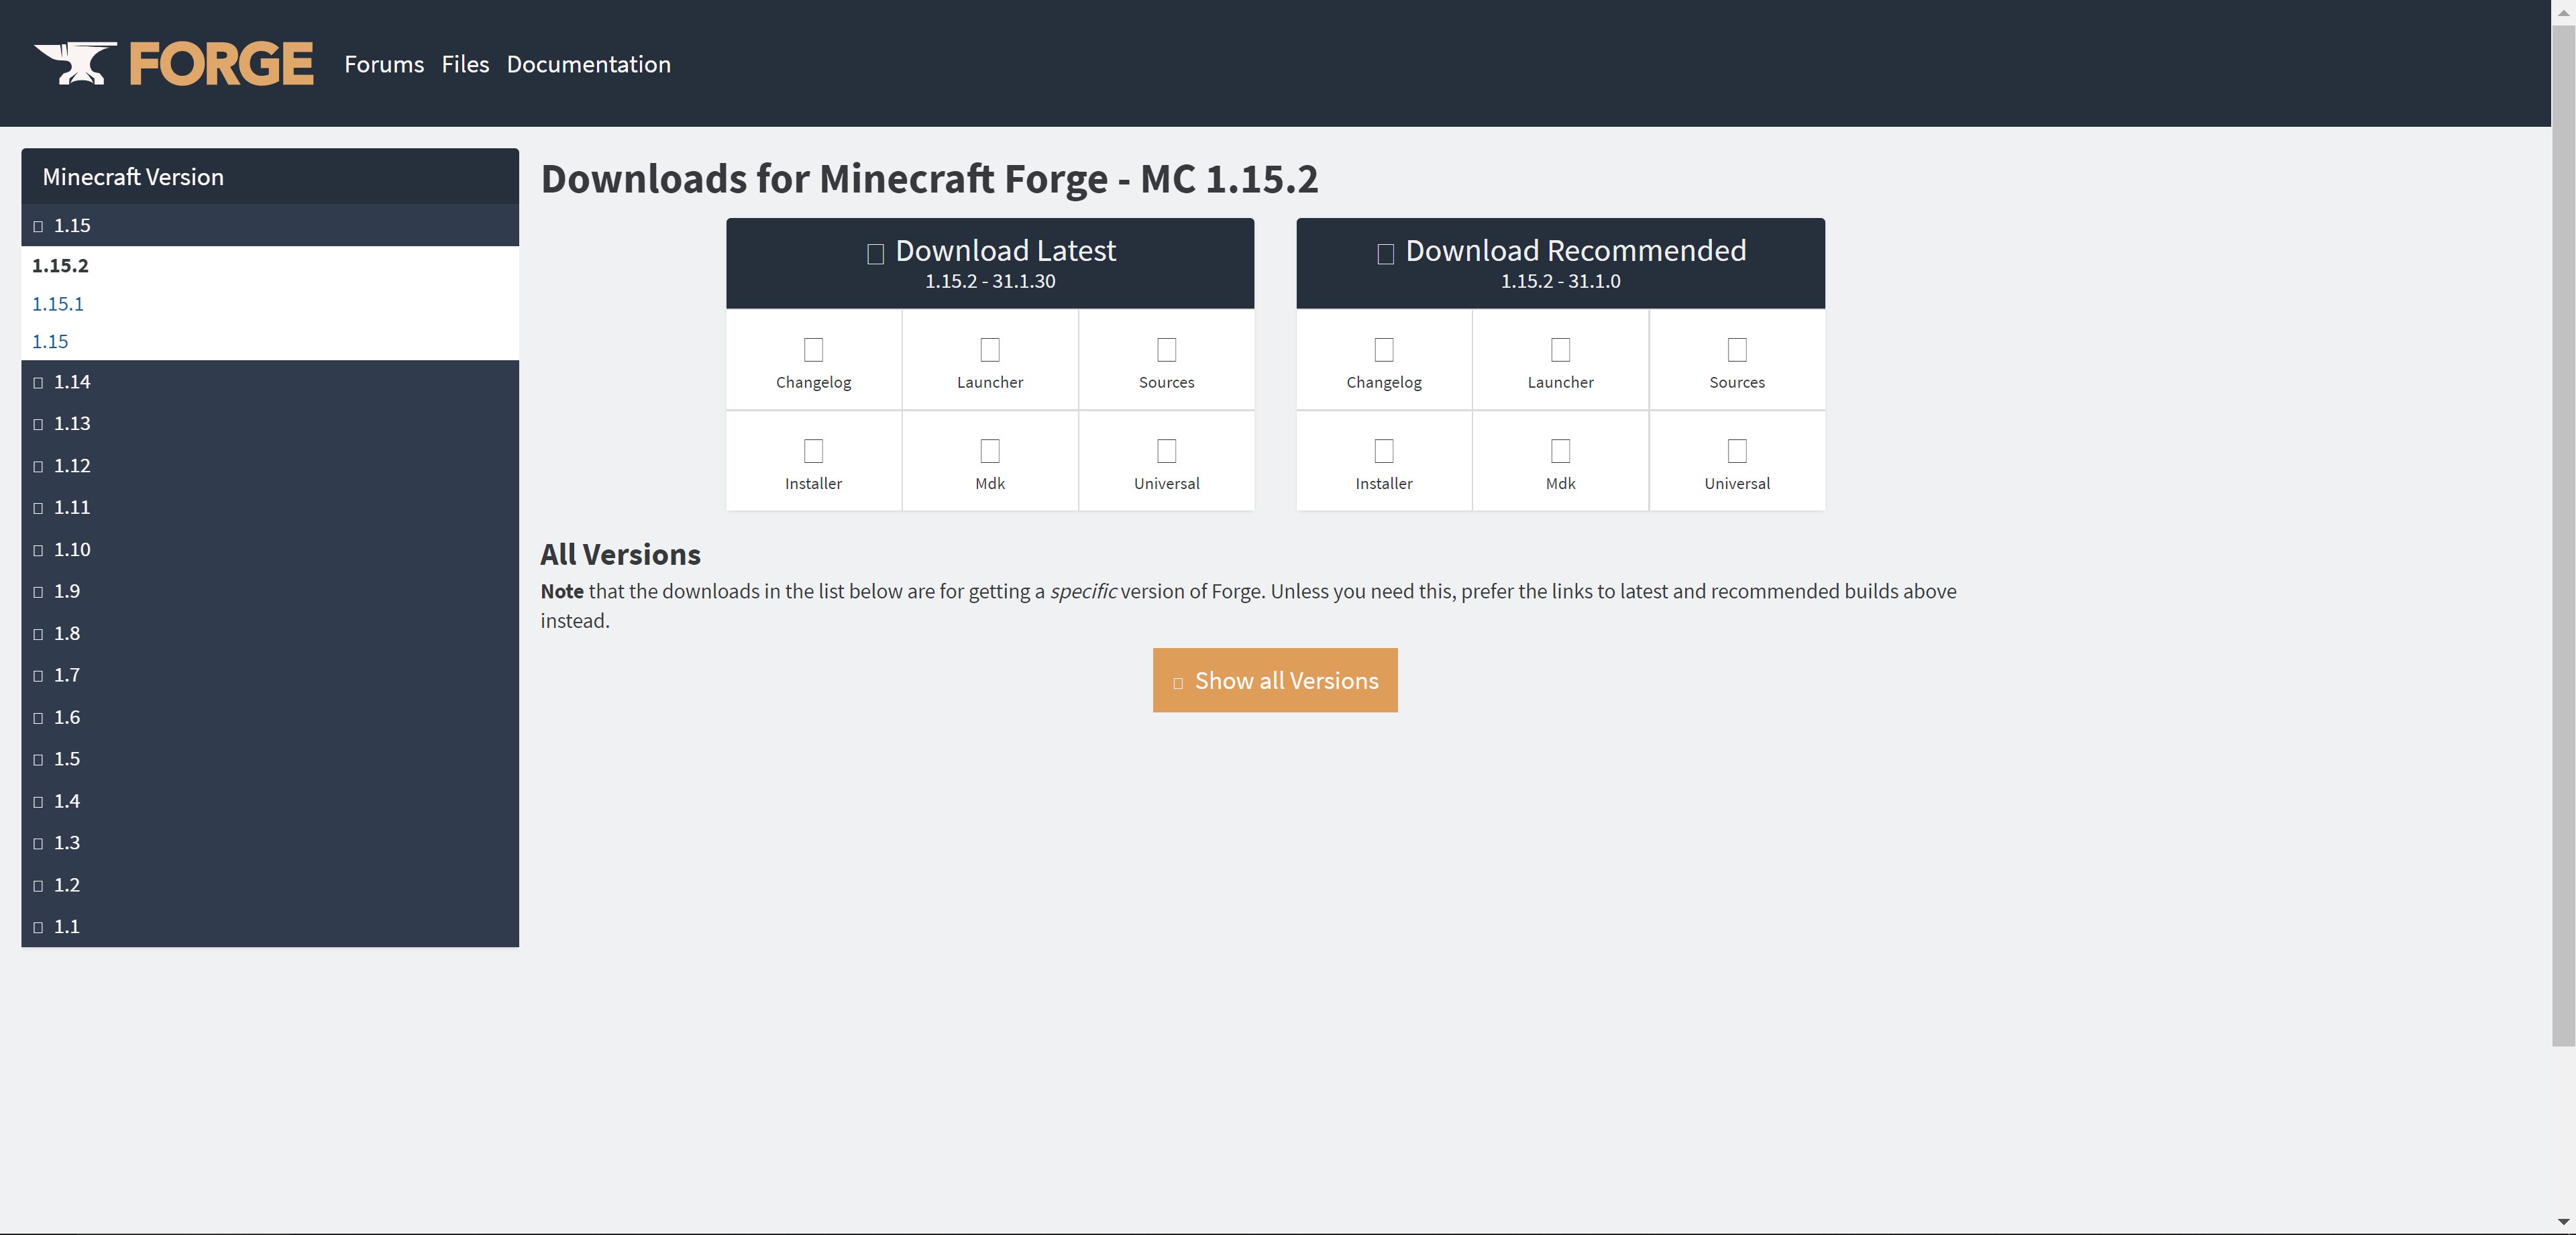Click the Download Latest 1.15.2 - 31.1.30 header
The image size is (2576, 1235).
pos(990,263)
